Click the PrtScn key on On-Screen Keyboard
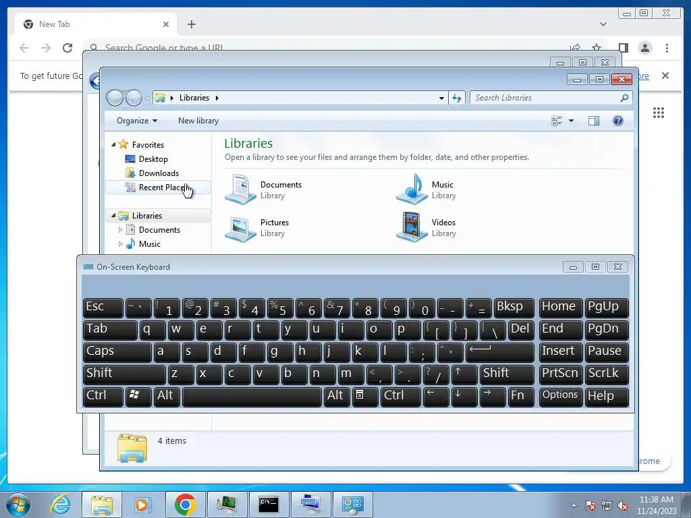 pos(561,374)
